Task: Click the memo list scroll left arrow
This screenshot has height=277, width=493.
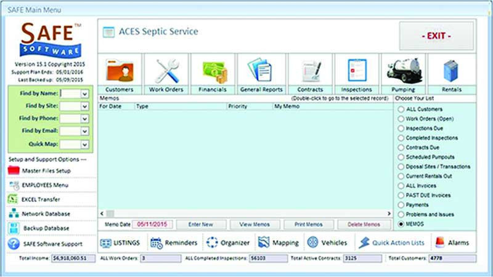Action: tap(102, 214)
